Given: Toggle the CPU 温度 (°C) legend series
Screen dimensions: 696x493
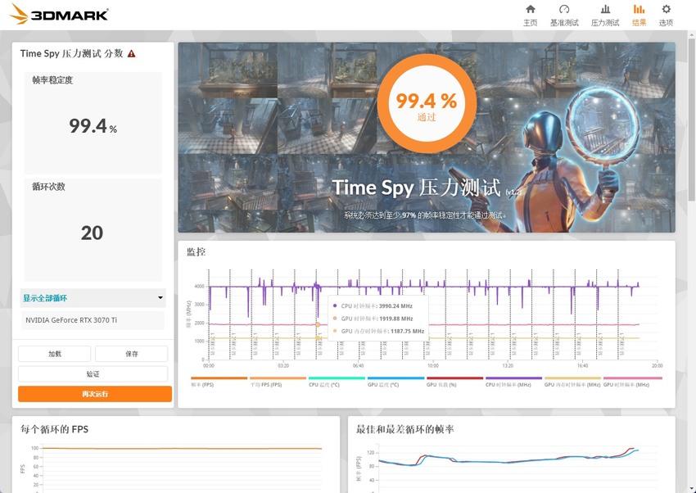Looking at the screenshot, I should [x=337, y=382].
